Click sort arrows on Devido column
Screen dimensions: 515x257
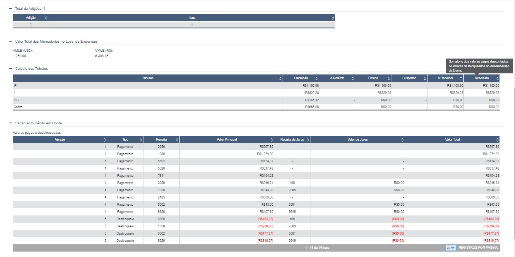point(389,78)
